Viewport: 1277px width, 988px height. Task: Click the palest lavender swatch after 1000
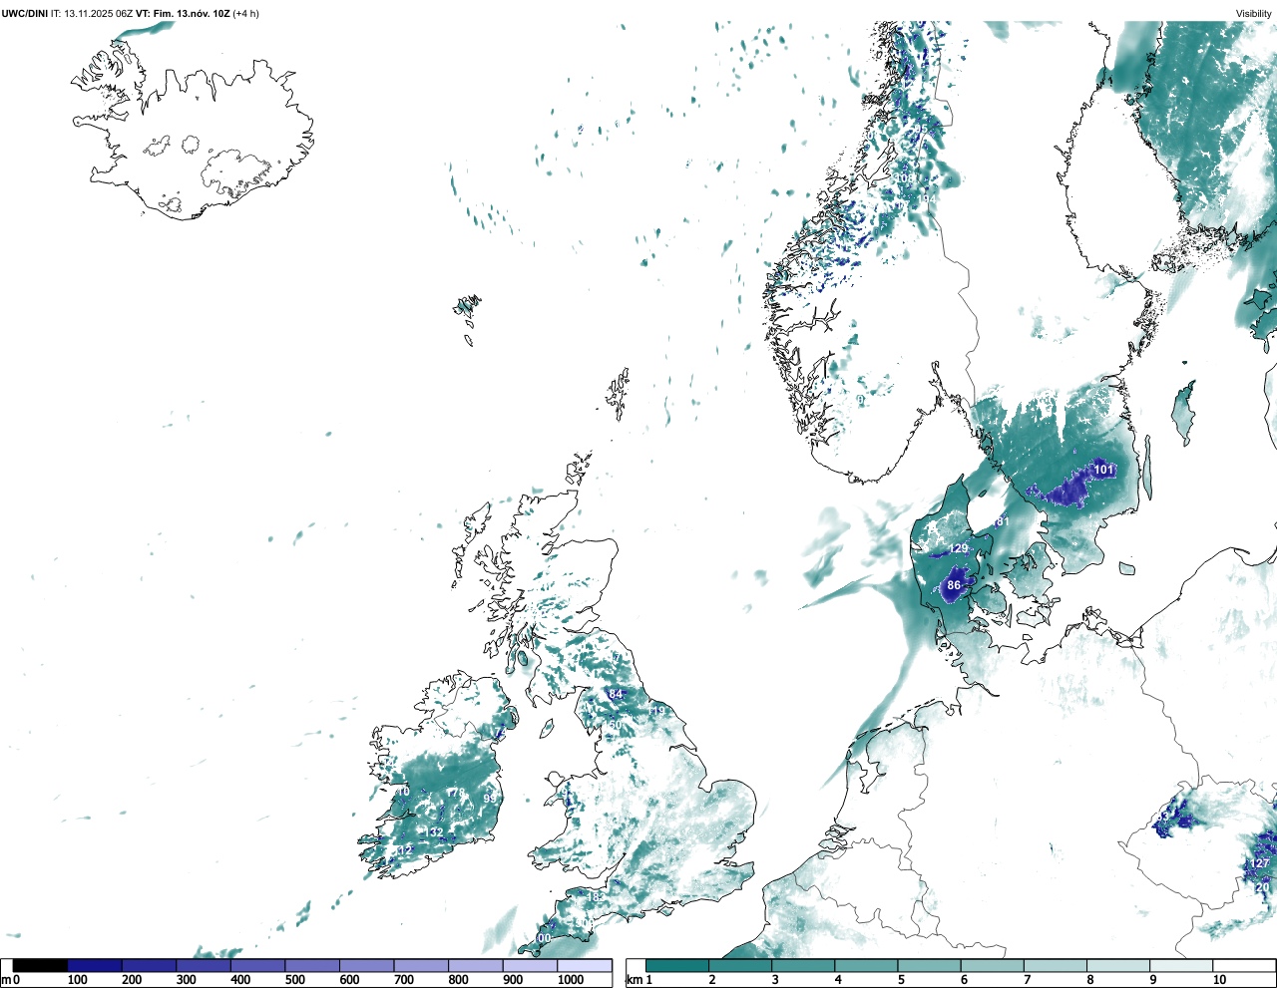(x=585, y=965)
